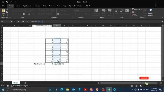This screenshot has height=92, width=164.
Task: Open the Formulas tab
Action: [x=37, y=6]
